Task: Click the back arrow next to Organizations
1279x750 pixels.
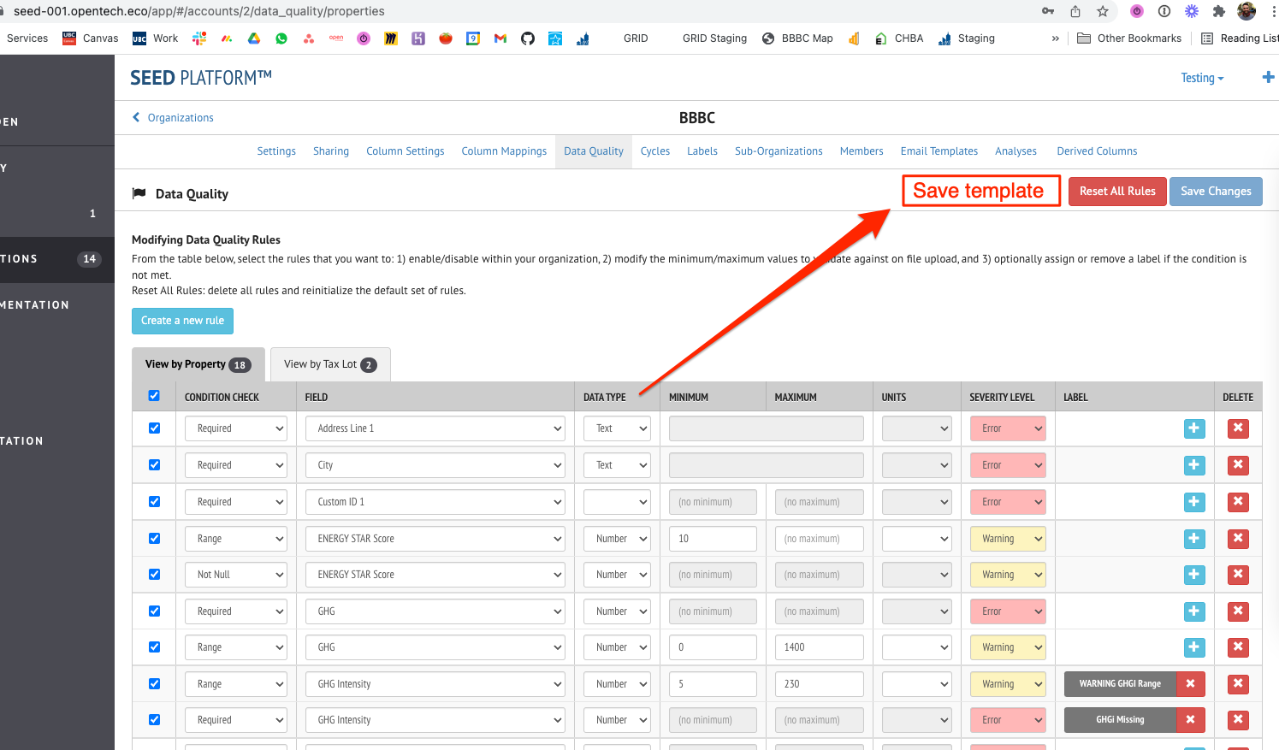Action: coord(135,117)
